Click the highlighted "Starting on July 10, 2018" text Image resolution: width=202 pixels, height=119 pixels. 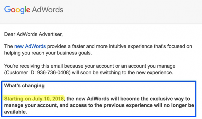click(x=34, y=98)
